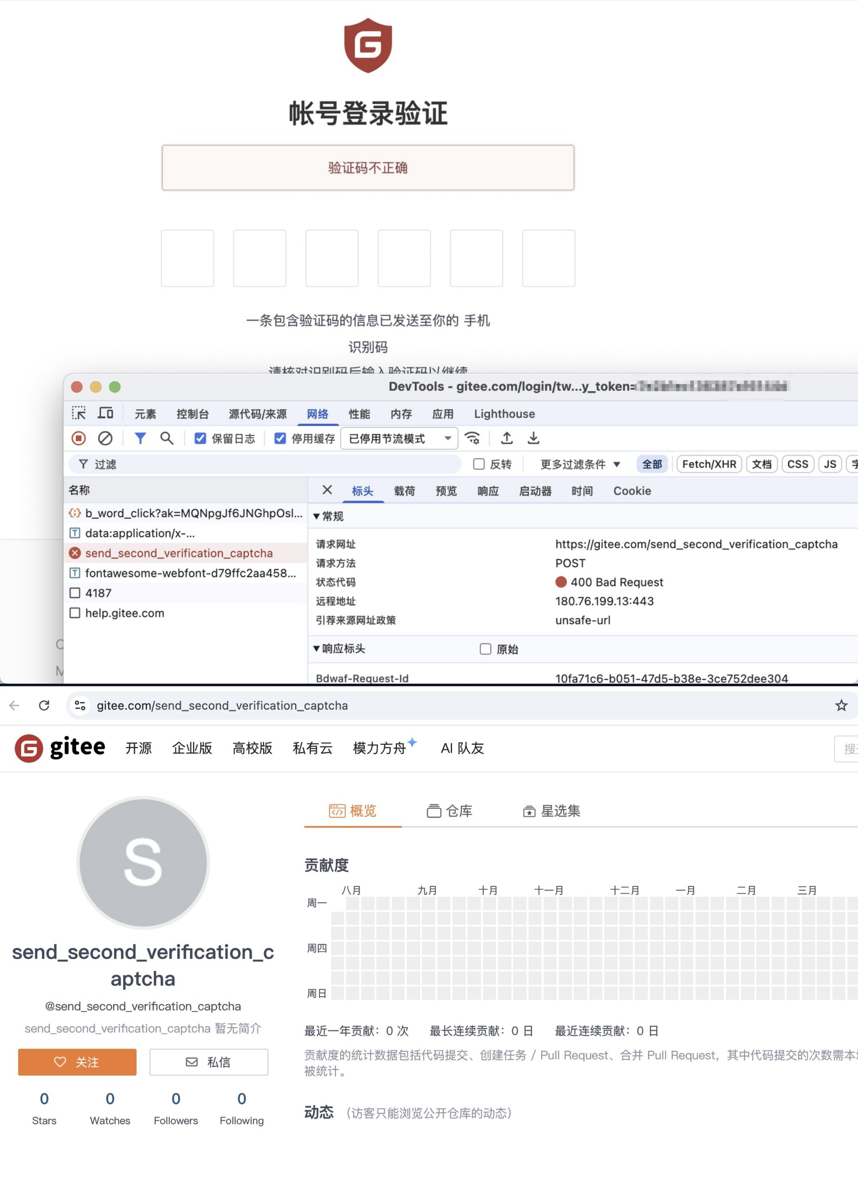Image resolution: width=858 pixels, height=1202 pixels.
Task: Click the 过滤 network filter field
Action: point(265,464)
